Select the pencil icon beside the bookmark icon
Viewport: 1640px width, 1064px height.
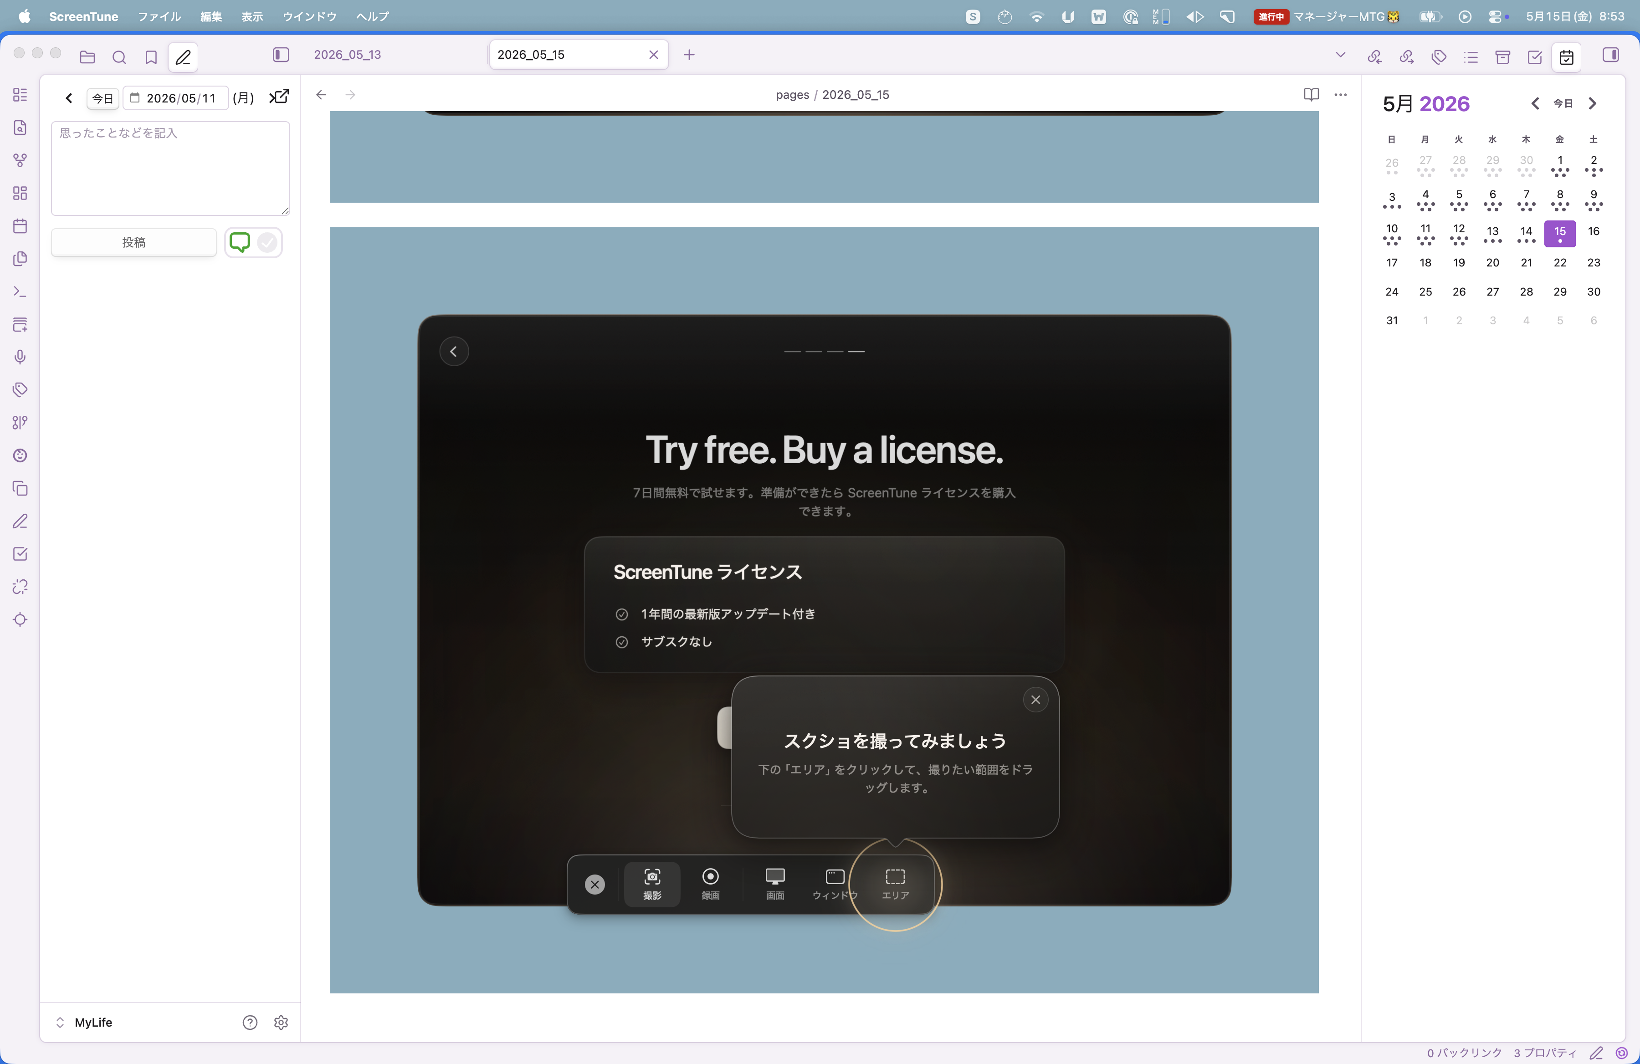pos(183,56)
